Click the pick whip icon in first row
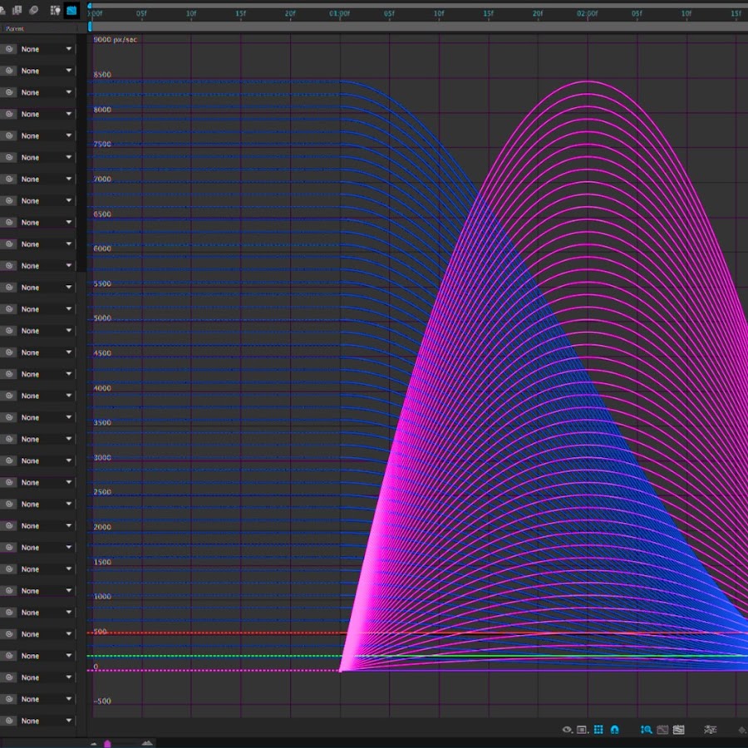 point(9,49)
